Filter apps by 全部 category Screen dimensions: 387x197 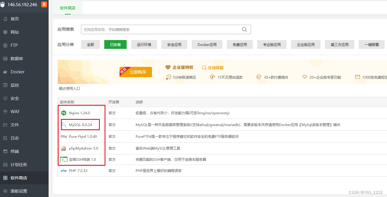click(x=90, y=45)
